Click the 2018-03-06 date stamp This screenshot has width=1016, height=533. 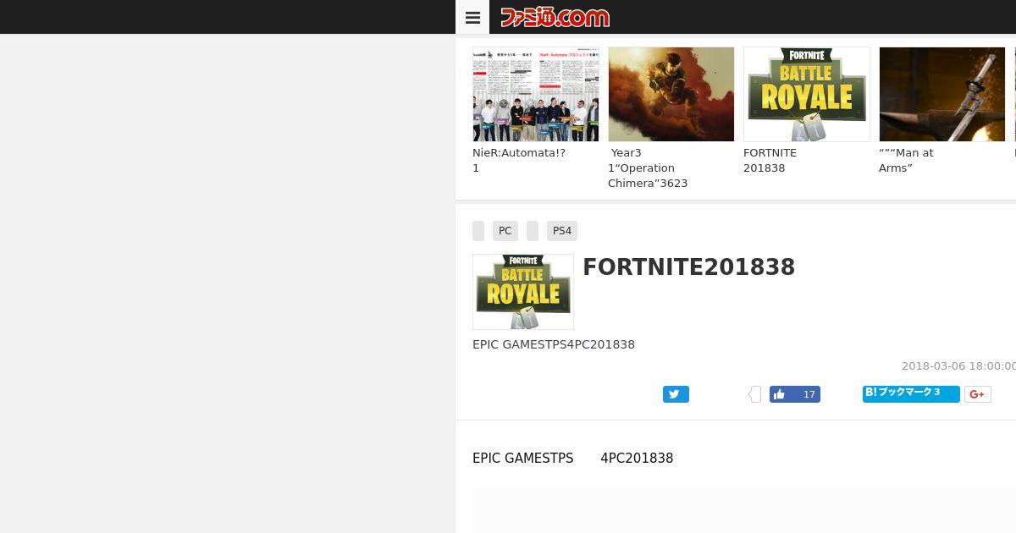958,366
